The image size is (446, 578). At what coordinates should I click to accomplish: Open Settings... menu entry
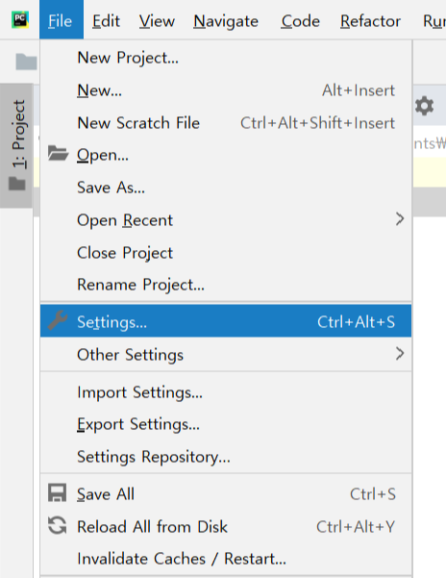(226, 320)
